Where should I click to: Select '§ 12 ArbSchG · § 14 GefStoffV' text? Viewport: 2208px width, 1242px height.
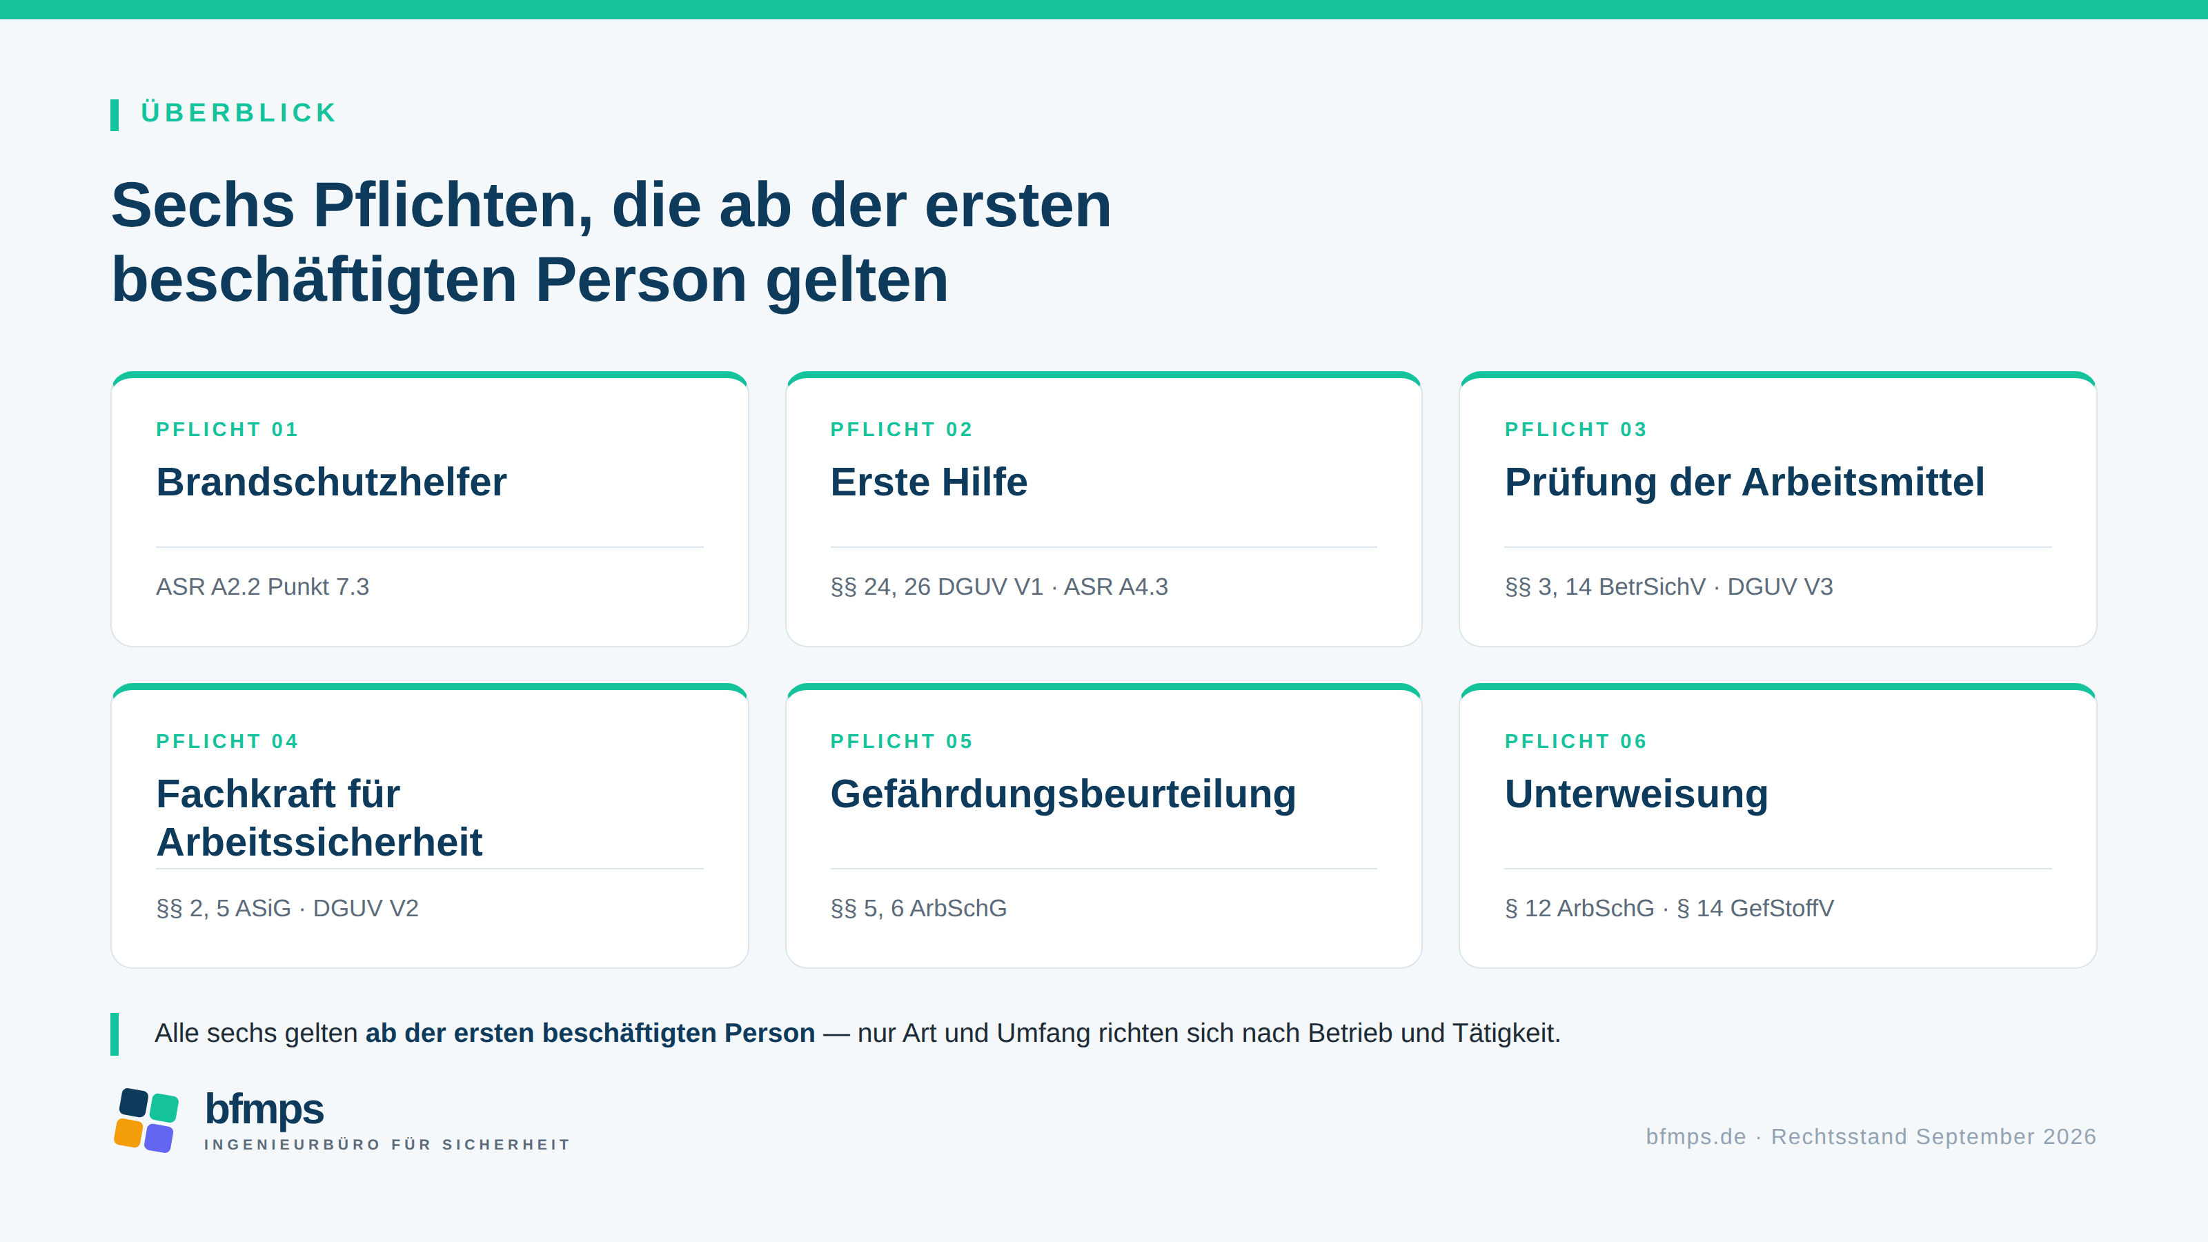point(1669,908)
